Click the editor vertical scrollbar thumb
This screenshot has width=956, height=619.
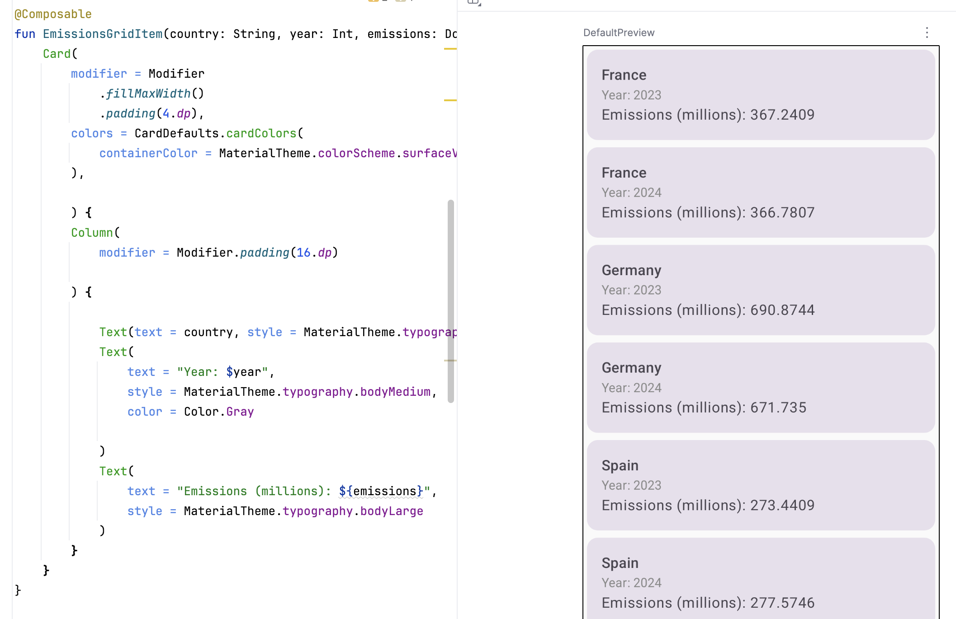click(450, 301)
